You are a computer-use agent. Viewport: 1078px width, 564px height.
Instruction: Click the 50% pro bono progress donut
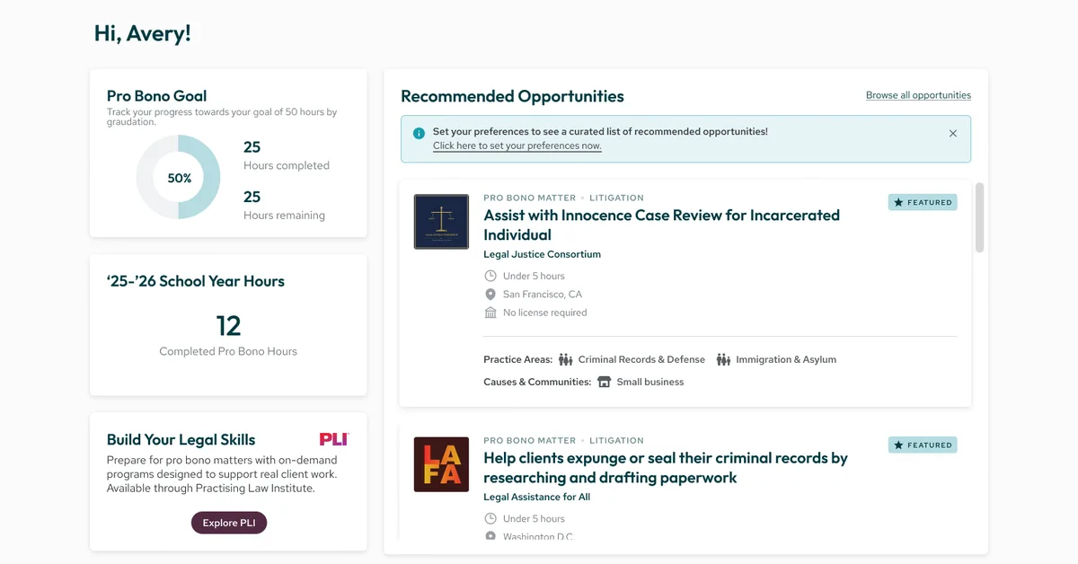point(178,178)
